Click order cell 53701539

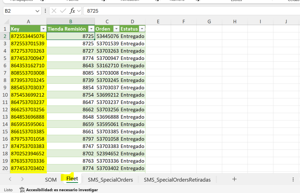107,44
